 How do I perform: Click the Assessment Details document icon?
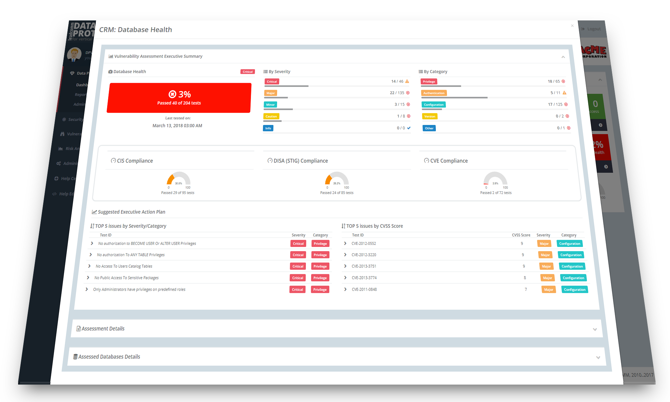pos(78,329)
